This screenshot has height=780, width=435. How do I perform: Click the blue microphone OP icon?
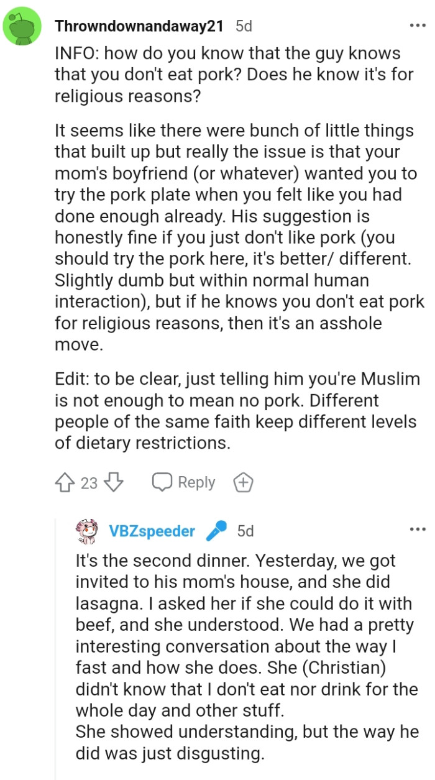coord(216,531)
